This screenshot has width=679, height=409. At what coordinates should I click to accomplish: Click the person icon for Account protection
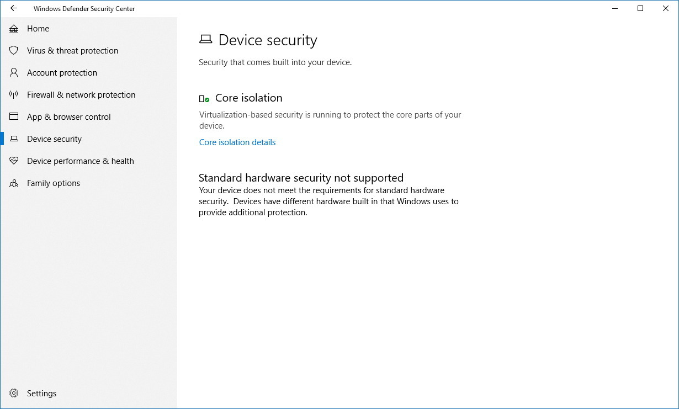[14, 73]
